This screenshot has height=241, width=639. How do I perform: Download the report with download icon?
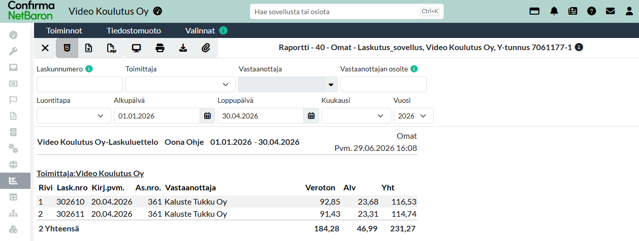click(x=183, y=48)
